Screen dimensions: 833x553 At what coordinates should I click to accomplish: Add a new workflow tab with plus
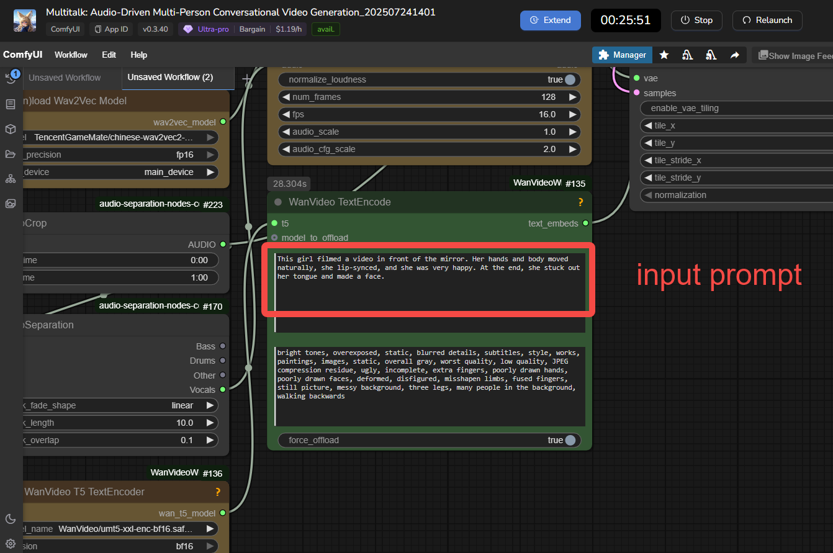pos(247,79)
